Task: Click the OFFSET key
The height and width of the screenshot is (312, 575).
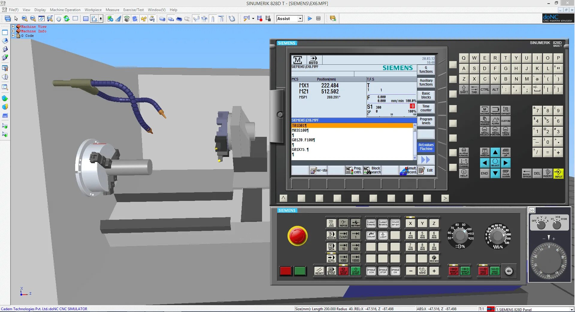Action: (x=506, y=110)
